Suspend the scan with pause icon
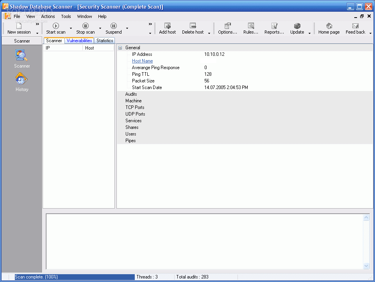The width and height of the screenshot is (375, 282). click(x=114, y=26)
